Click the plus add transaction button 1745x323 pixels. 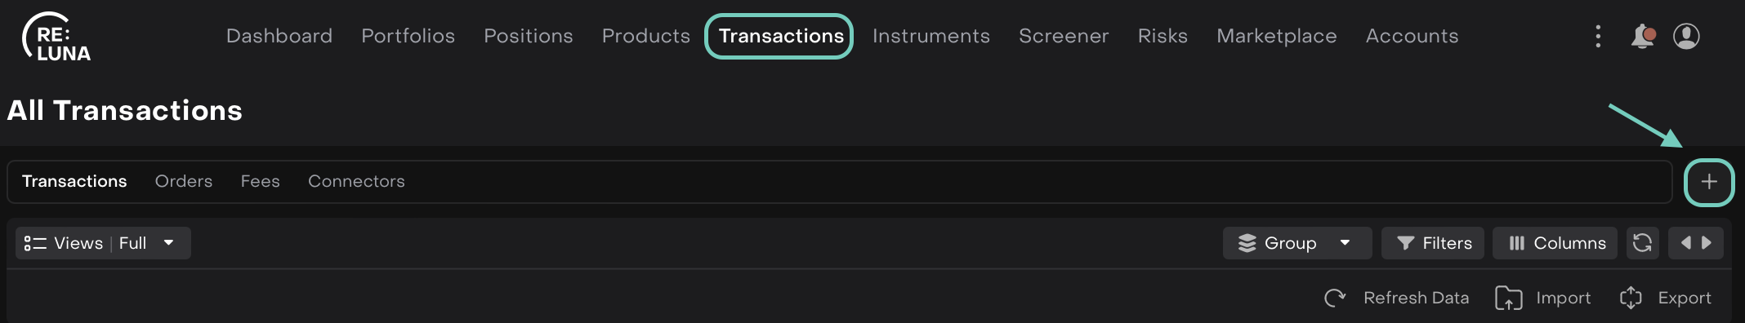tap(1709, 182)
